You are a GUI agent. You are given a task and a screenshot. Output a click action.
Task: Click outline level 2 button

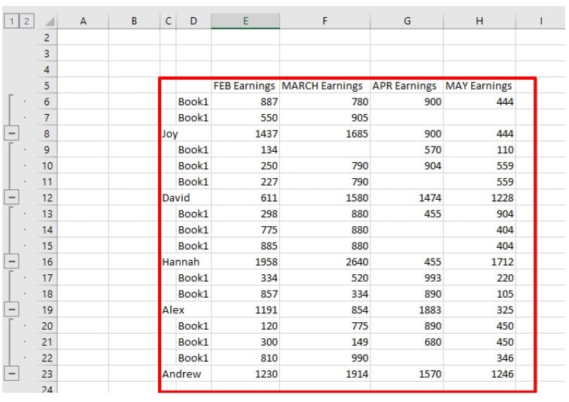tap(26, 21)
